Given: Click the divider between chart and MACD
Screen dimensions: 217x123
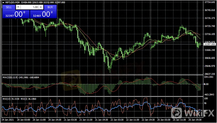Looking at the screenshot, I should coord(106,75).
